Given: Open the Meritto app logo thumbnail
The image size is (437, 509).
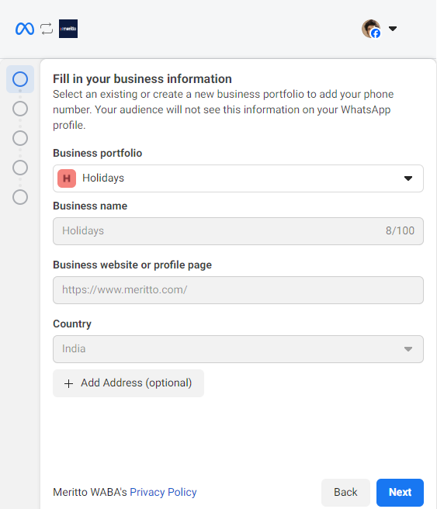Looking at the screenshot, I should [x=68, y=29].
